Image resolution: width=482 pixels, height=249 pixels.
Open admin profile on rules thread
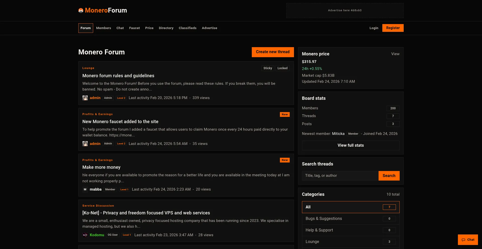(95, 98)
